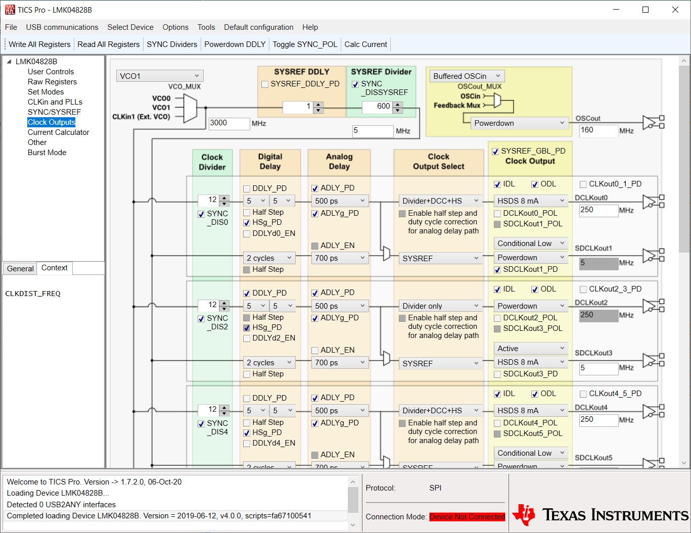Enable the SYSREF_DDLY_PD checkbox
This screenshot has height=533, width=691.
tap(265, 84)
